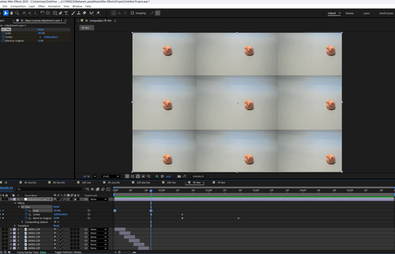Viewport: 395px width, 254px height.
Task: Select the Eraser tool
Action: (x=84, y=13)
